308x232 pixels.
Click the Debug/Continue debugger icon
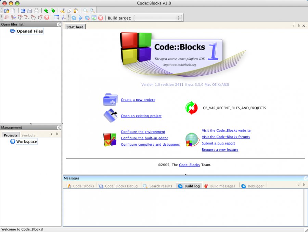[7, 17]
